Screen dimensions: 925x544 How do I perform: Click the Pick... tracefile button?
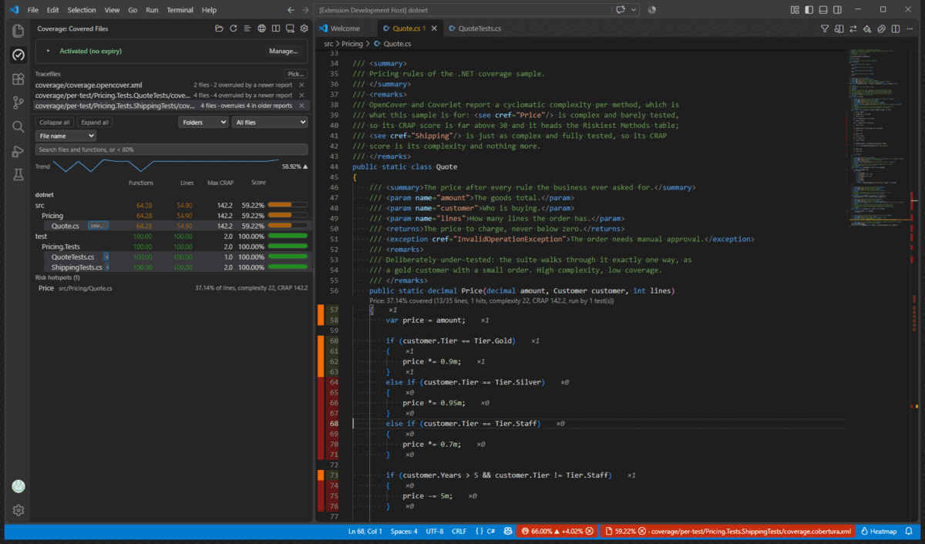click(296, 74)
